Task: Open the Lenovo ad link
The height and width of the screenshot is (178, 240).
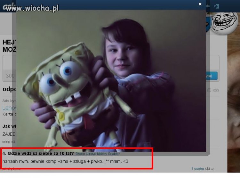Action: coord(9,108)
